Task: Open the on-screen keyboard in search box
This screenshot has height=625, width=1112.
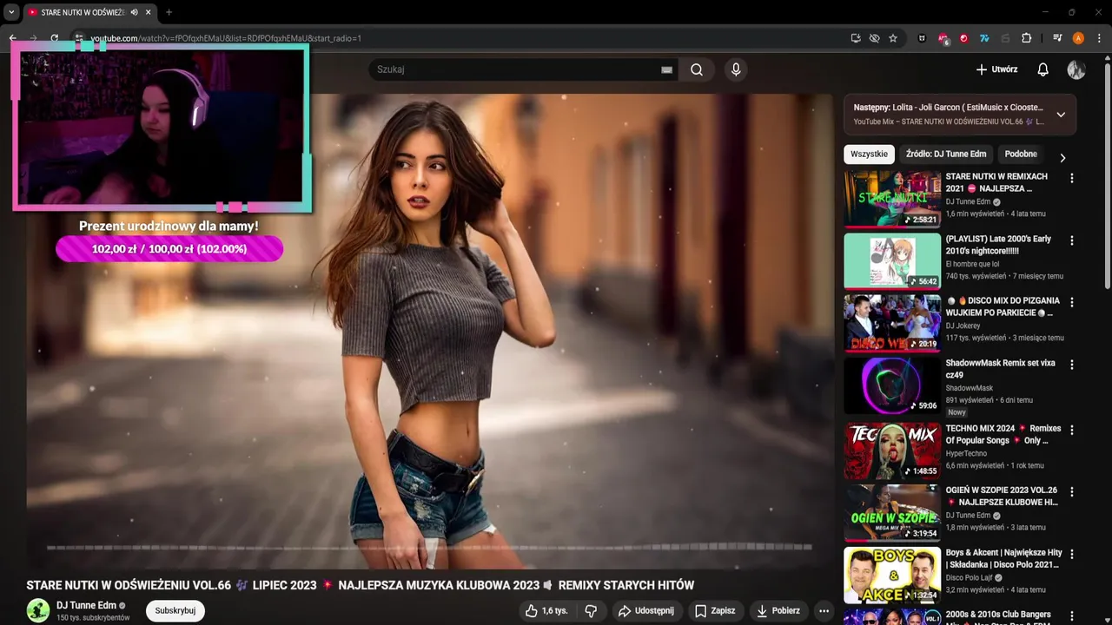Action: (x=666, y=69)
